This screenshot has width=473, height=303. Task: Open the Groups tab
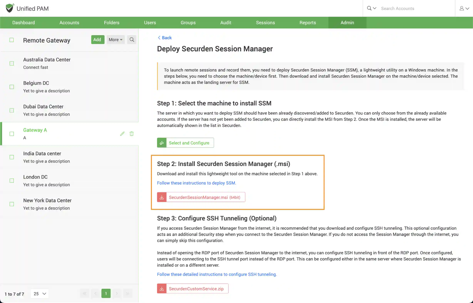pyautogui.click(x=188, y=23)
